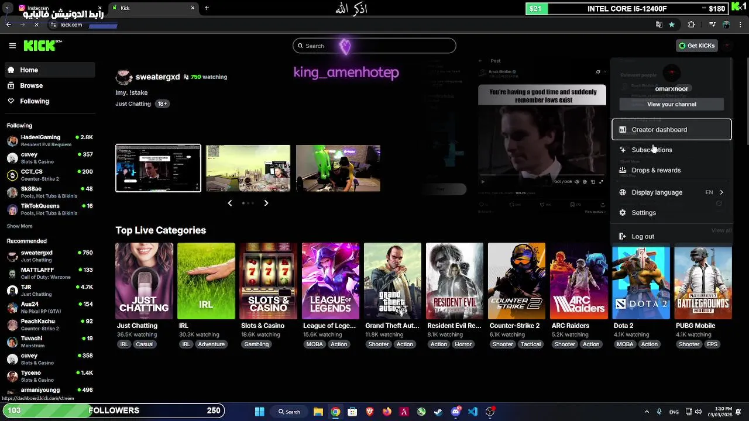749x421 pixels.
Task: Click the Tactical tag under Counter-Strike 2
Action: 531,344
